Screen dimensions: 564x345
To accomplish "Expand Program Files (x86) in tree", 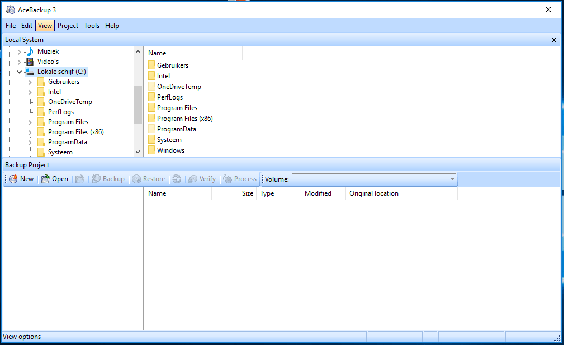I will (x=30, y=133).
